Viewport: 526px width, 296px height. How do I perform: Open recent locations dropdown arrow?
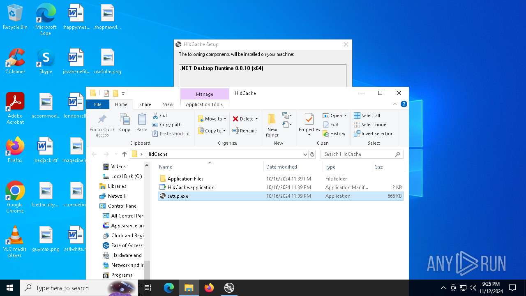point(115,154)
